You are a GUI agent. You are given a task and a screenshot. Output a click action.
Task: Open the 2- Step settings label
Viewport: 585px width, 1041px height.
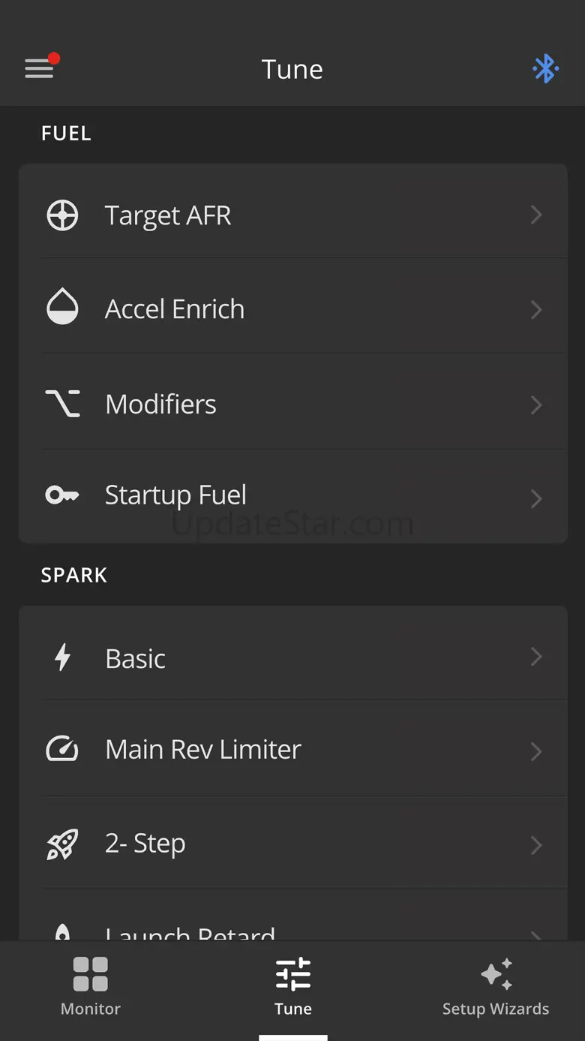coord(145,844)
